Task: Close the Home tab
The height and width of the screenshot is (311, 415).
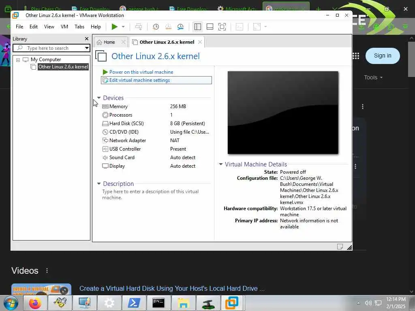Action: tap(123, 42)
